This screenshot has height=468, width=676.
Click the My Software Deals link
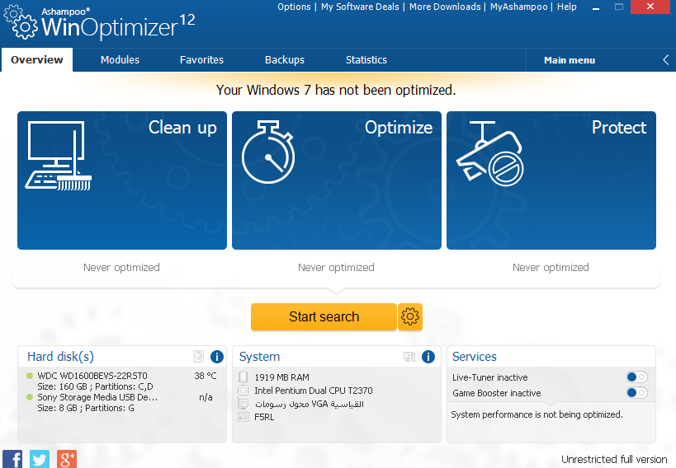point(360,7)
